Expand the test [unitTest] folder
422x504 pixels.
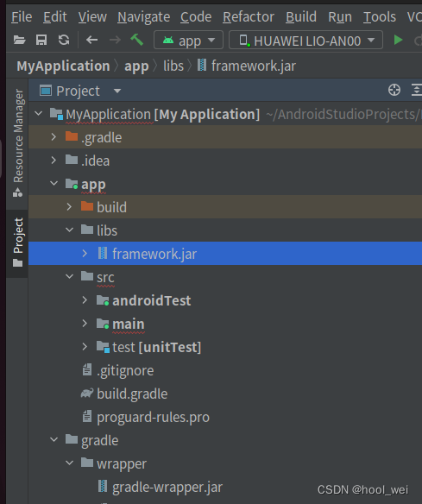85,347
